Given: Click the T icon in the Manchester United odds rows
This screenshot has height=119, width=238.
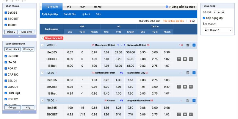Looking at the screenshot, I should pyautogui.click(x=179, y=59).
